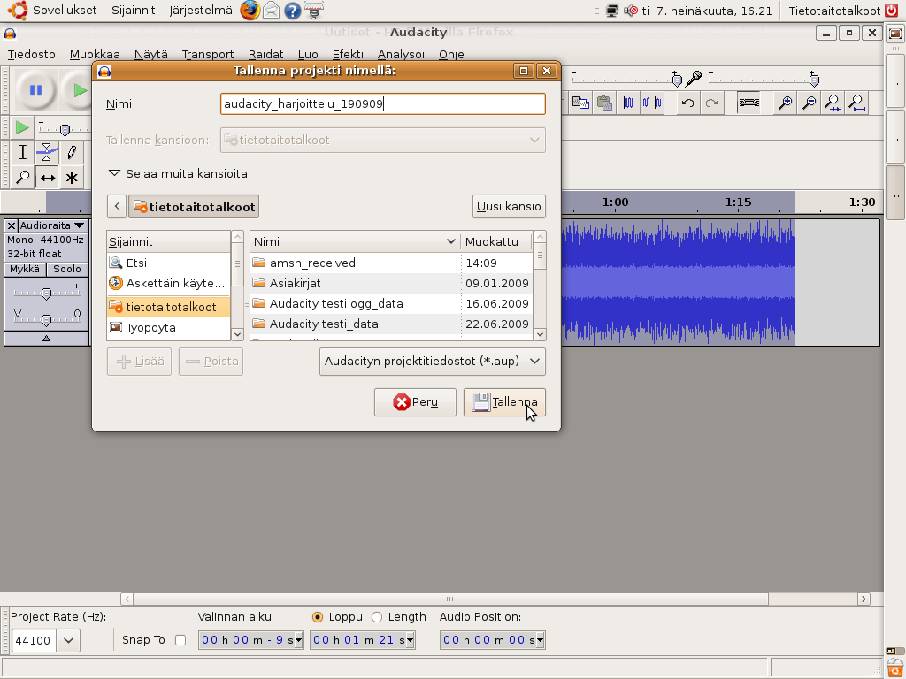
Task: Click the Zoom In magnifier icon
Action: (786, 103)
